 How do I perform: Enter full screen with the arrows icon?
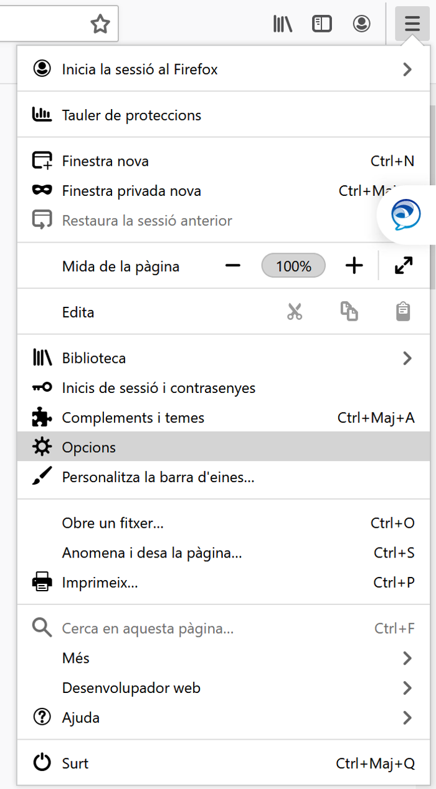click(x=404, y=266)
